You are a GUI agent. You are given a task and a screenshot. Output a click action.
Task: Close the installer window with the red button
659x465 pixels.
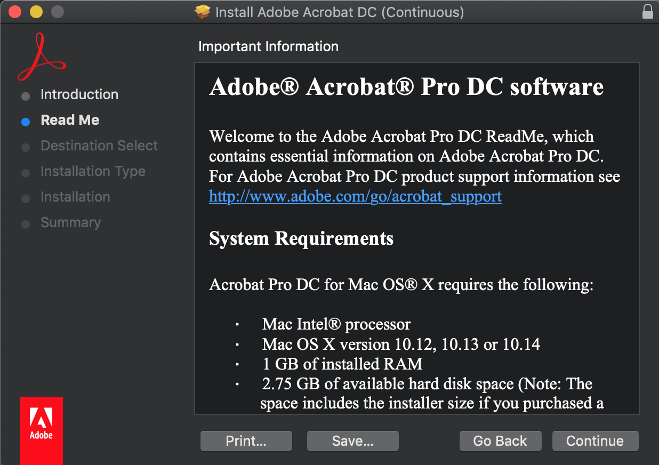click(x=15, y=11)
